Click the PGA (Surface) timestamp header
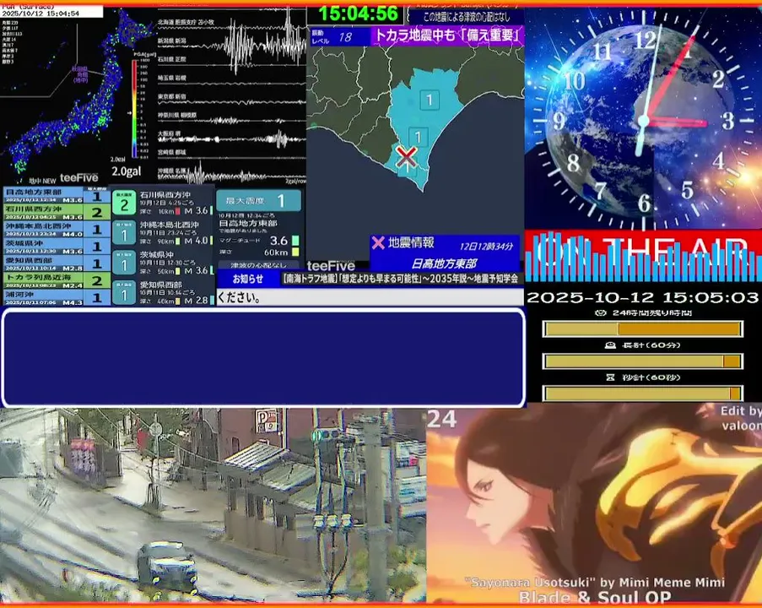The image size is (762, 608). pyautogui.click(x=51, y=11)
